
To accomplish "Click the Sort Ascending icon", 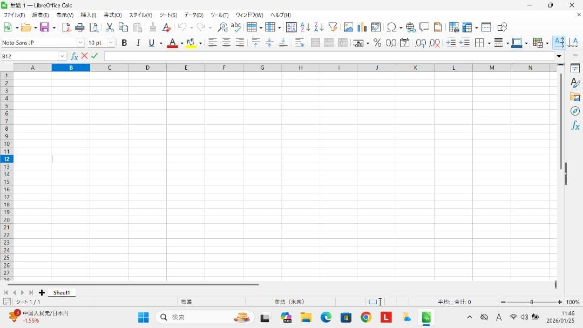I will (305, 28).
